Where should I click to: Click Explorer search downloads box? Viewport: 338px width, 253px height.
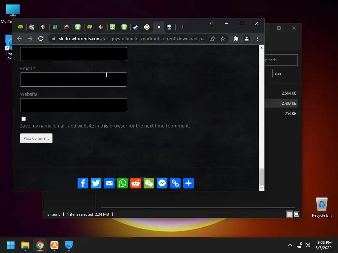click(281, 60)
